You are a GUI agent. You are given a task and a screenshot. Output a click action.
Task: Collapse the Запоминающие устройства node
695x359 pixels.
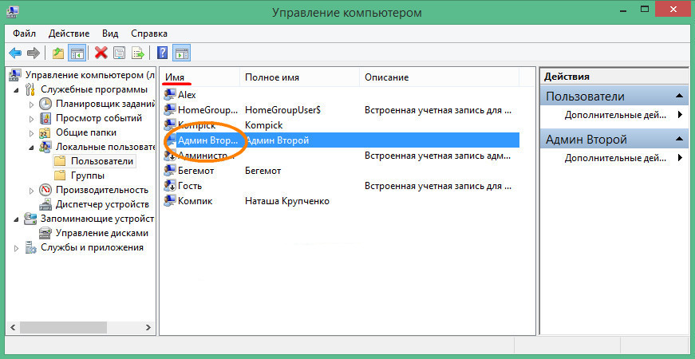[x=17, y=219]
